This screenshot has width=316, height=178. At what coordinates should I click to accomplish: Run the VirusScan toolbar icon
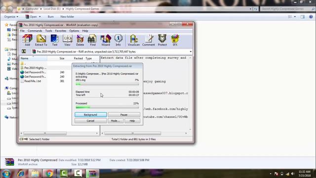pyautogui.click(x=134, y=40)
